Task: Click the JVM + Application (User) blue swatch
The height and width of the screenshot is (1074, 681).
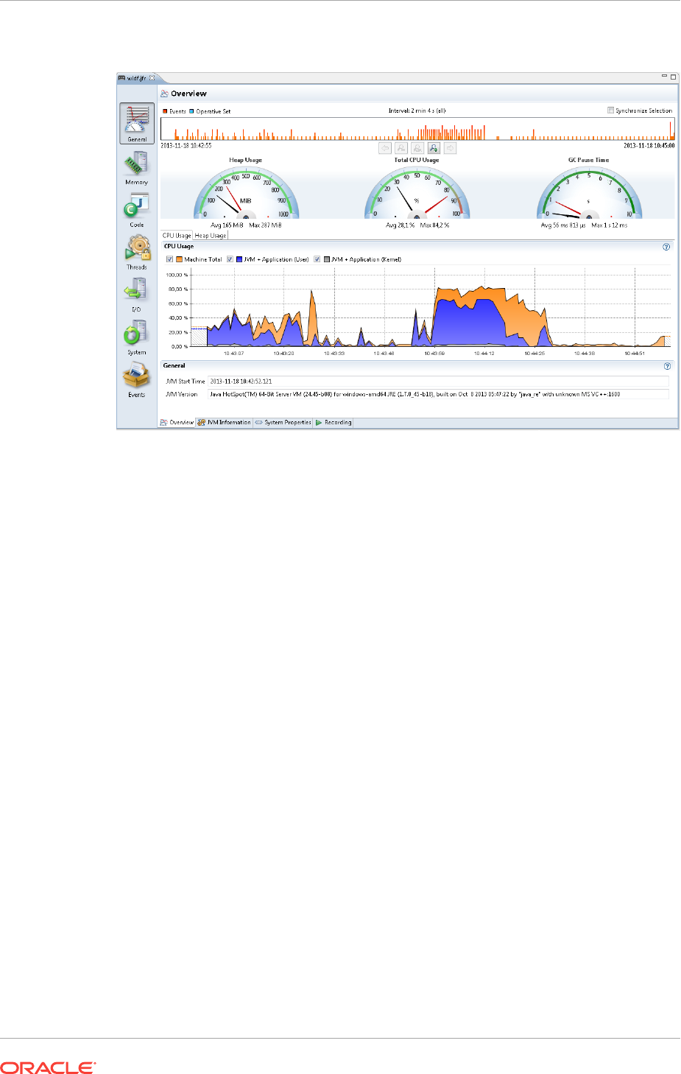Action: (x=239, y=259)
